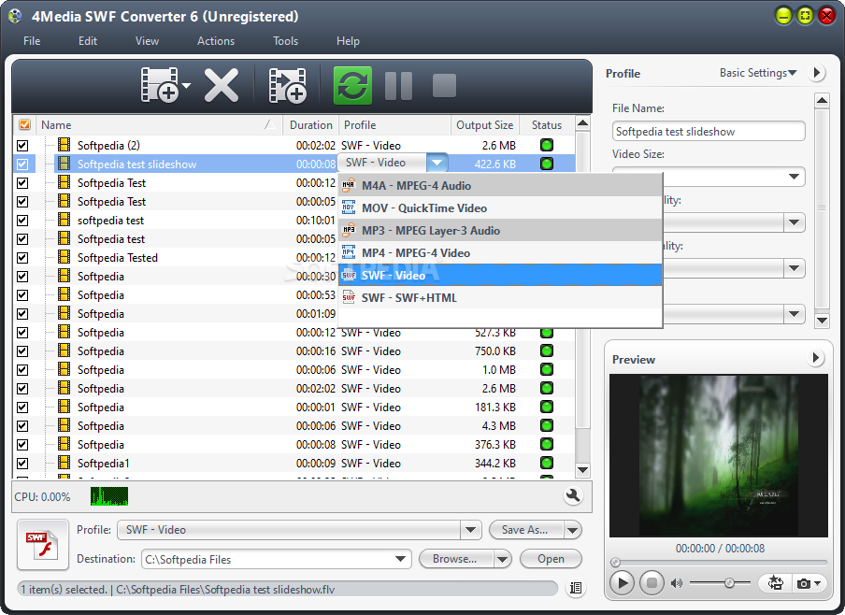Viewport: 845px width, 615px height.
Task: Mute the preview speaker icon
Action: point(677,582)
